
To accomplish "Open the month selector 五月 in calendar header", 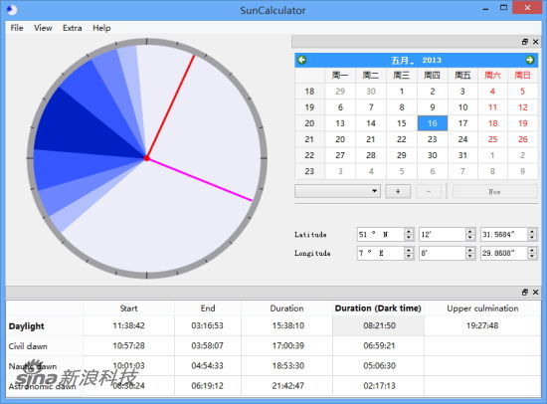I will 402,60.
